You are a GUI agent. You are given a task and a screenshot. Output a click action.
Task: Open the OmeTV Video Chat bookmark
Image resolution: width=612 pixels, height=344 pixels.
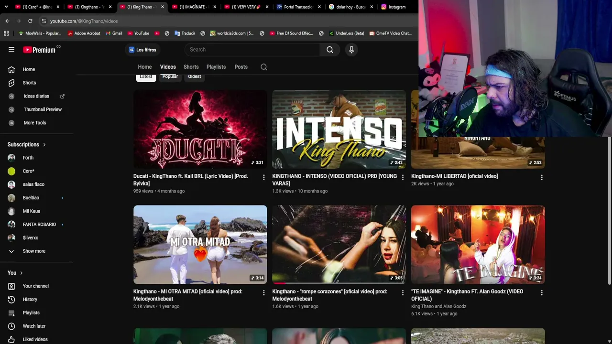(390, 33)
